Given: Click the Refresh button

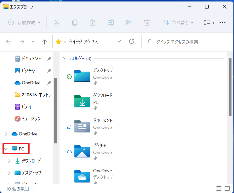Looking at the screenshot, I should [132, 41].
